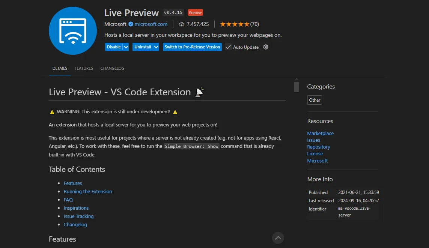Click the star rating icons

point(235,24)
